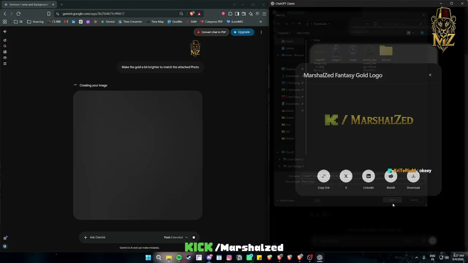
Task: Show hidden bookmarks via overflow chevron
Action: (261, 22)
